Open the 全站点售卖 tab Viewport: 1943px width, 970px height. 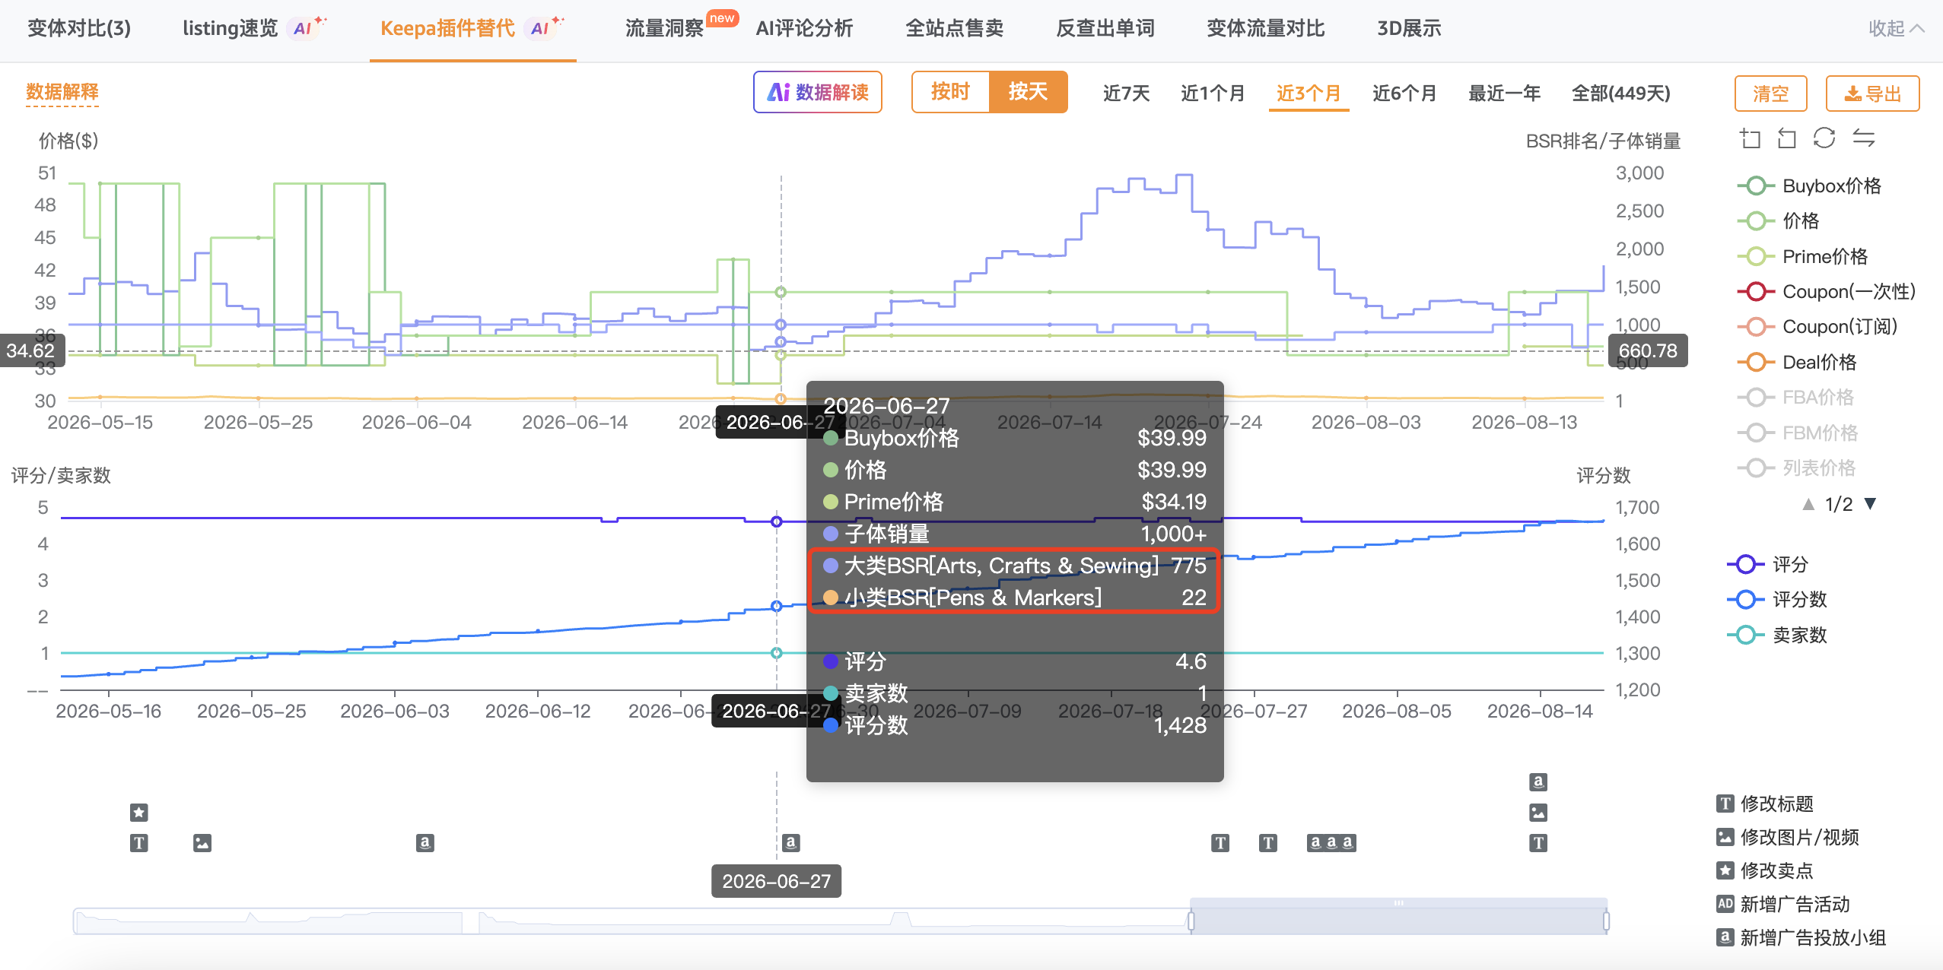[x=955, y=28]
